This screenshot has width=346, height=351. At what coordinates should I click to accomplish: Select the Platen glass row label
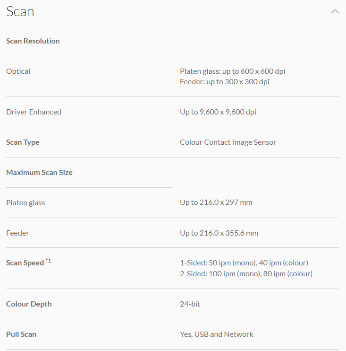[25, 203]
